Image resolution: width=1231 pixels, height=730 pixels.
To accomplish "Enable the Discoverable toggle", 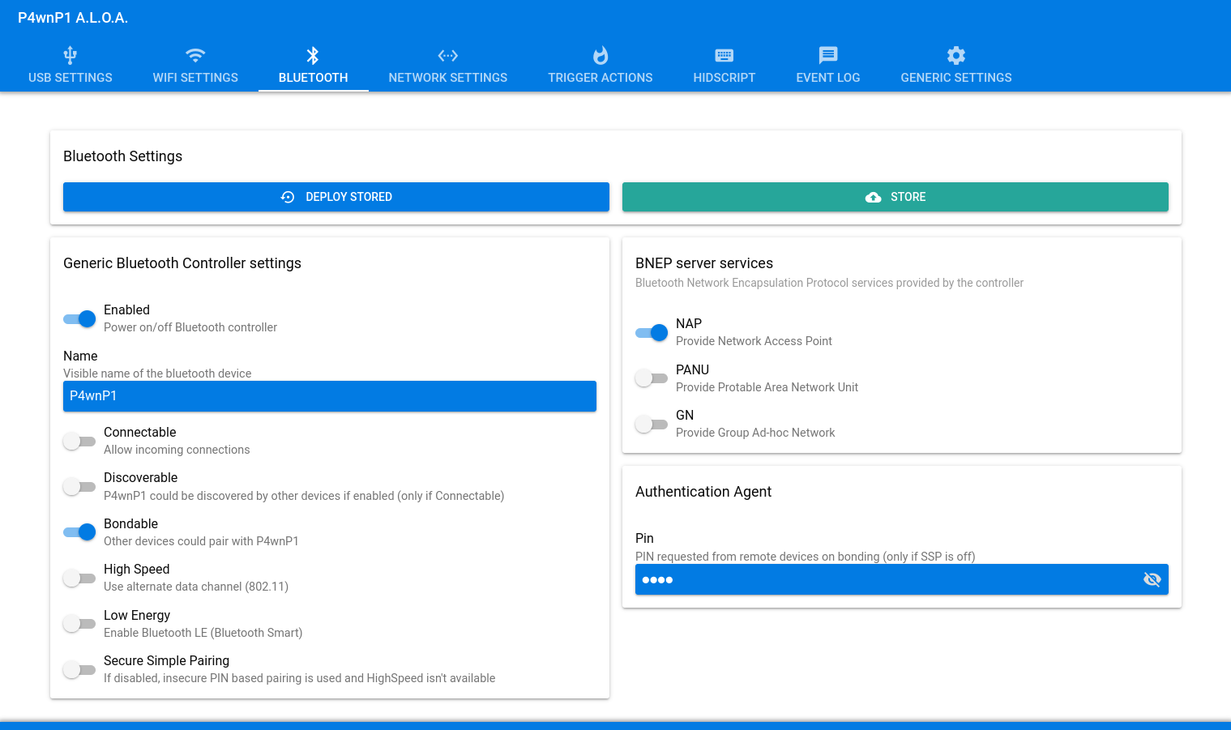I will pyautogui.click(x=80, y=487).
